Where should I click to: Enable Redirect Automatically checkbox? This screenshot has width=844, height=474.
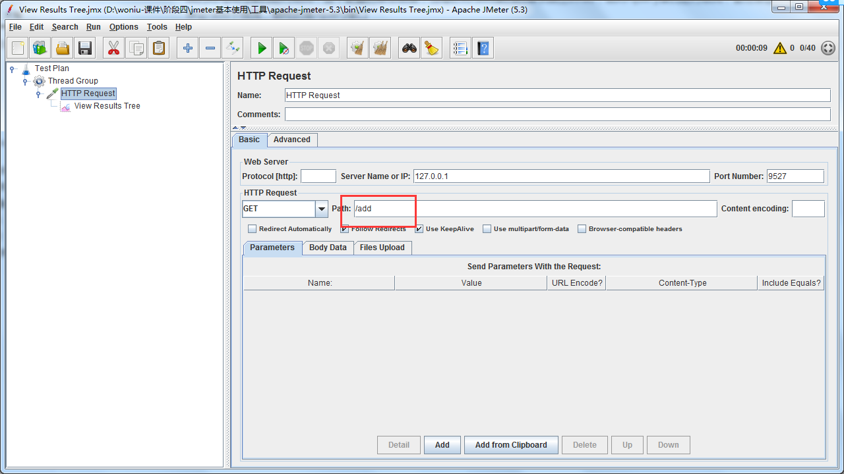tap(252, 229)
